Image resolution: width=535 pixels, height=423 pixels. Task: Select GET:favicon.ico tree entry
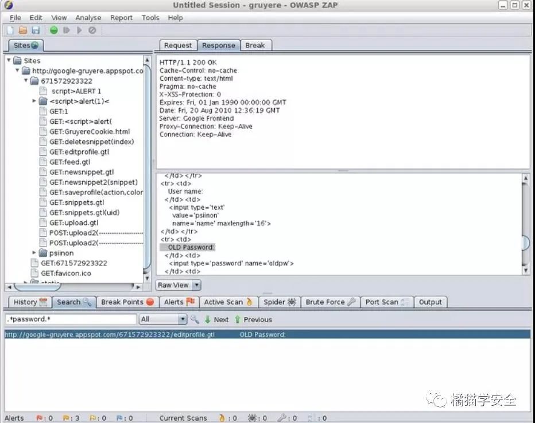(x=66, y=273)
